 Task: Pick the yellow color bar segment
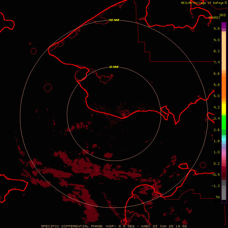pos(224,108)
